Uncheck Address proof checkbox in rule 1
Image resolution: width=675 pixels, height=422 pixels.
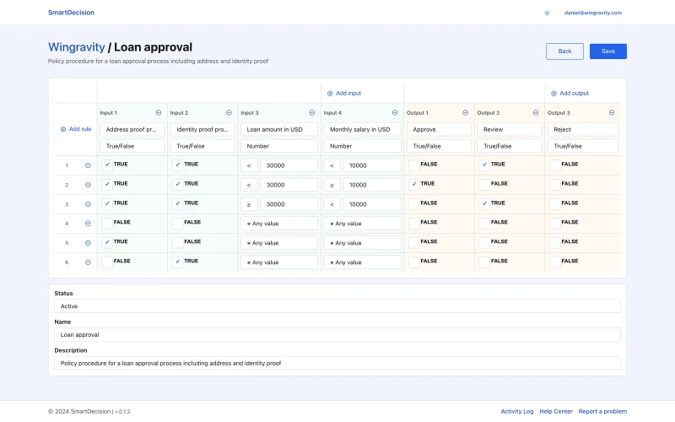click(x=107, y=165)
